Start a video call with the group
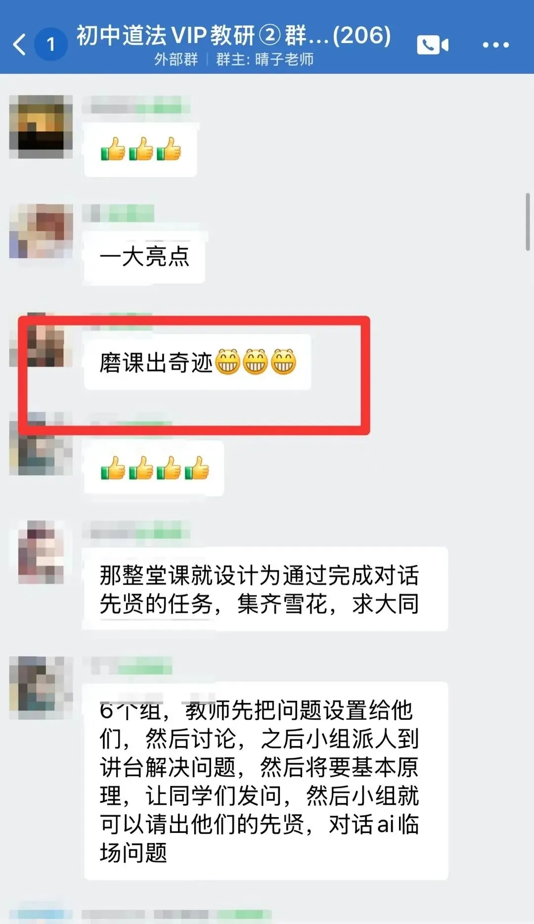534x924 pixels. [433, 45]
